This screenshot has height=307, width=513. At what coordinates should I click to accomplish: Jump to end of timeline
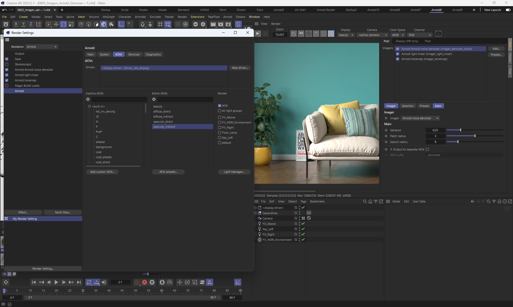click(79, 282)
